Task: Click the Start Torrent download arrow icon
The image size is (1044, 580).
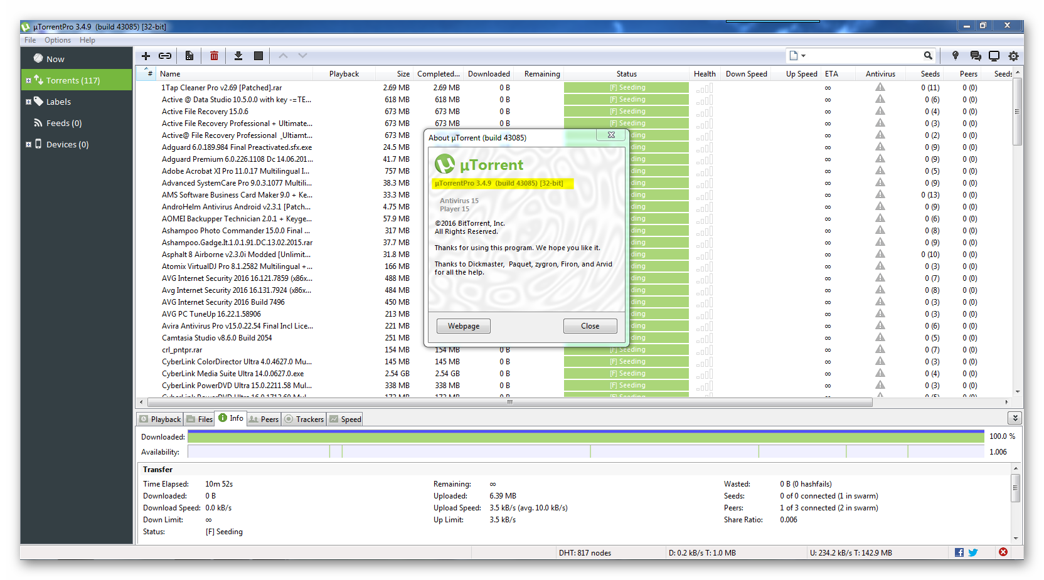Action: click(238, 56)
